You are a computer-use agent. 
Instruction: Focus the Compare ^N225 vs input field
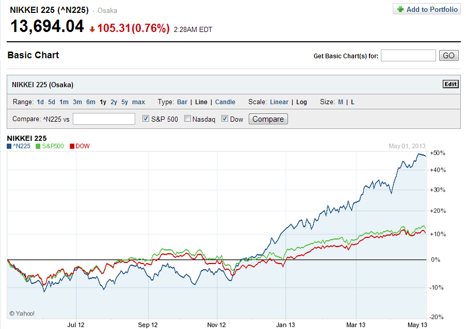click(104, 119)
